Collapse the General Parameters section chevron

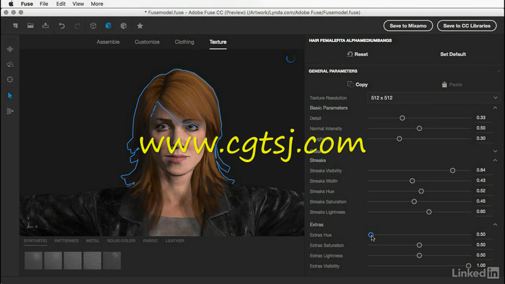pyautogui.click(x=499, y=71)
